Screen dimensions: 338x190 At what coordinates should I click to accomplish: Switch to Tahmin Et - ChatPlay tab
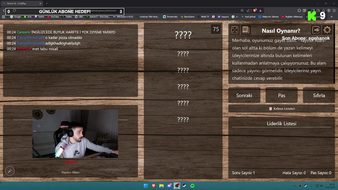point(22,3)
